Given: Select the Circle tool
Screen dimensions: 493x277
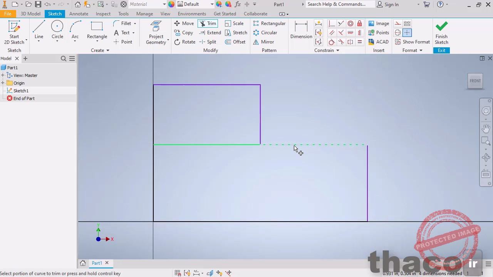Looking at the screenshot, I should (x=57, y=30).
